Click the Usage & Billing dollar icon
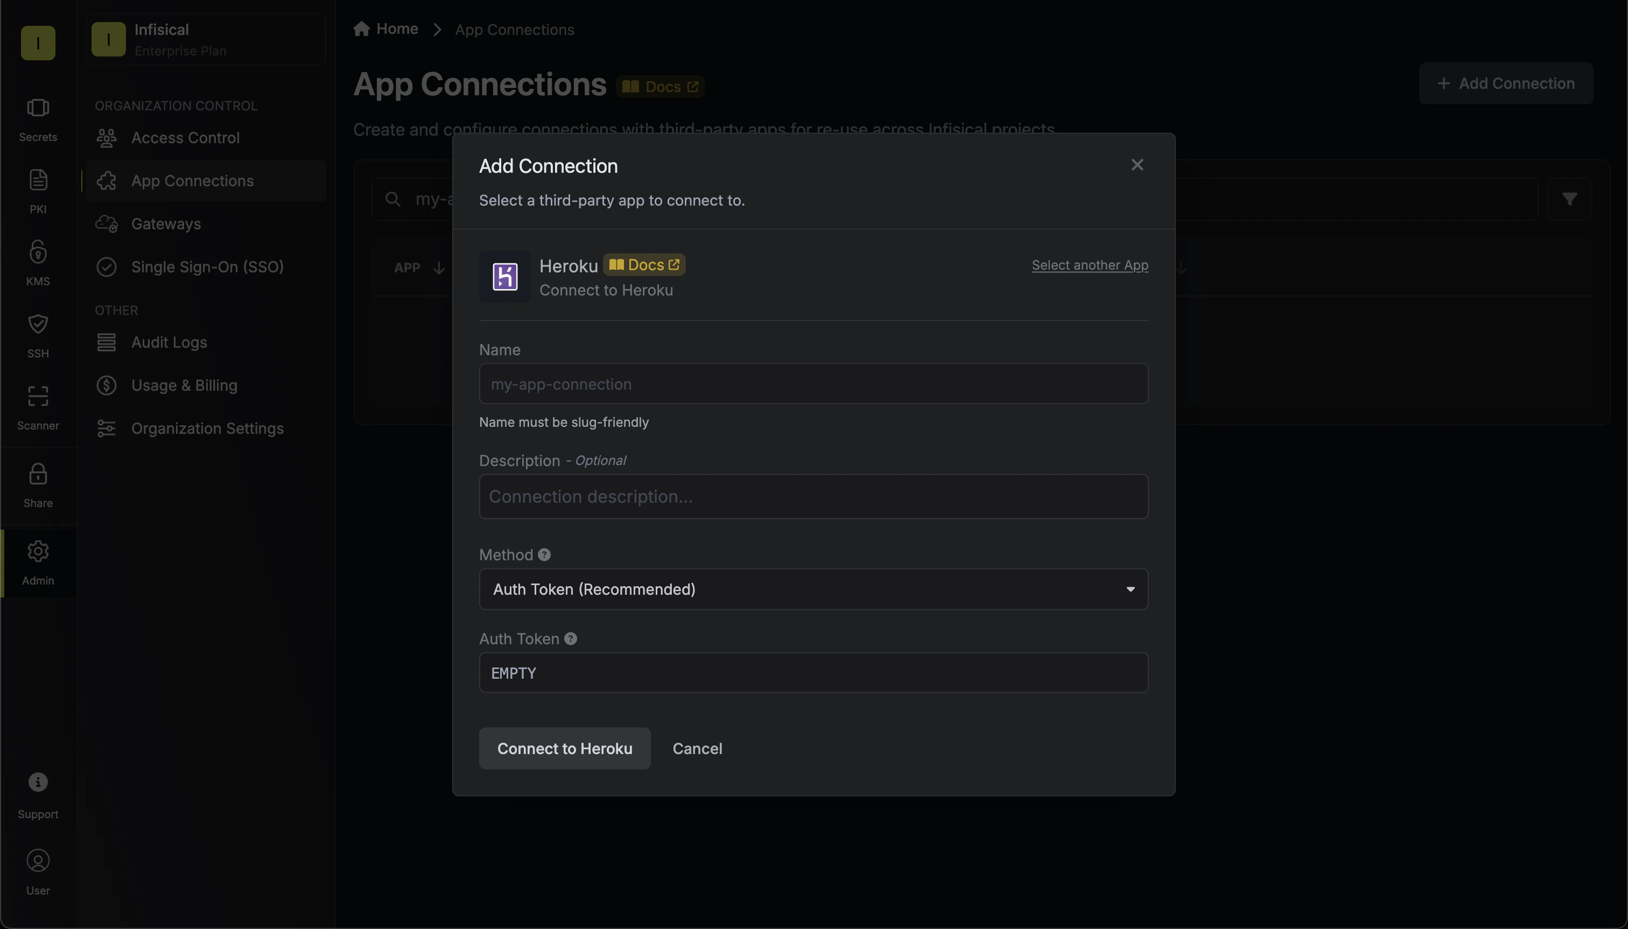1628x929 pixels. pos(107,385)
